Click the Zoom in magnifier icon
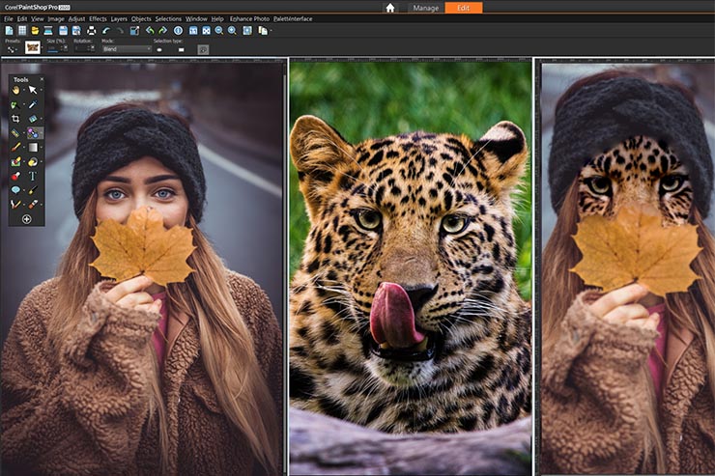715x476 pixels. tap(232, 31)
